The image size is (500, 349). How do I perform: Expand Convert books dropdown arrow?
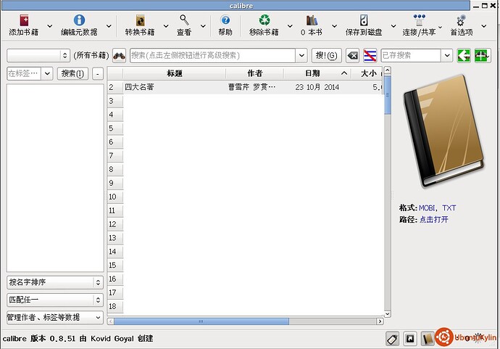coord(166,26)
